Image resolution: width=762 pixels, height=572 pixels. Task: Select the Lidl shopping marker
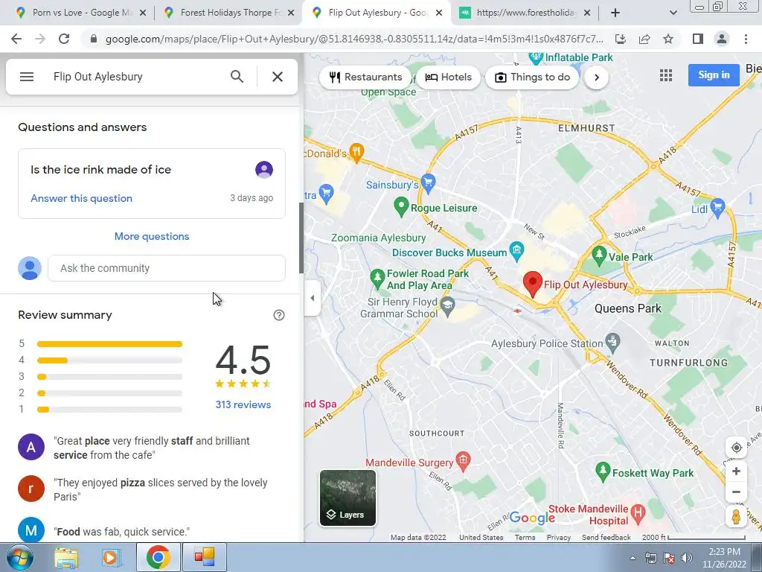click(x=718, y=207)
